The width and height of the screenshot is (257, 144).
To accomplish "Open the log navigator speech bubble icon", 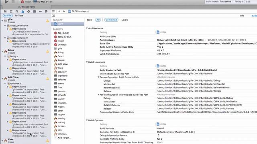I will (46, 11).
